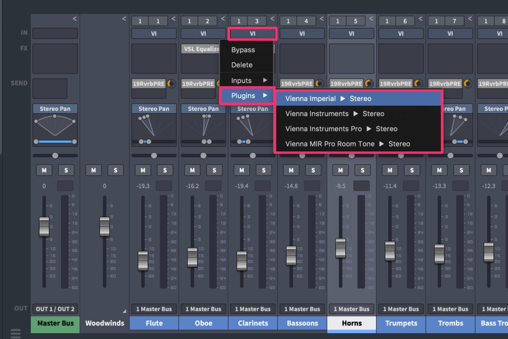Screen dimensions: 508x339
Task: Mute the Oboe channel
Action: pyautogui.click(x=192, y=171)
